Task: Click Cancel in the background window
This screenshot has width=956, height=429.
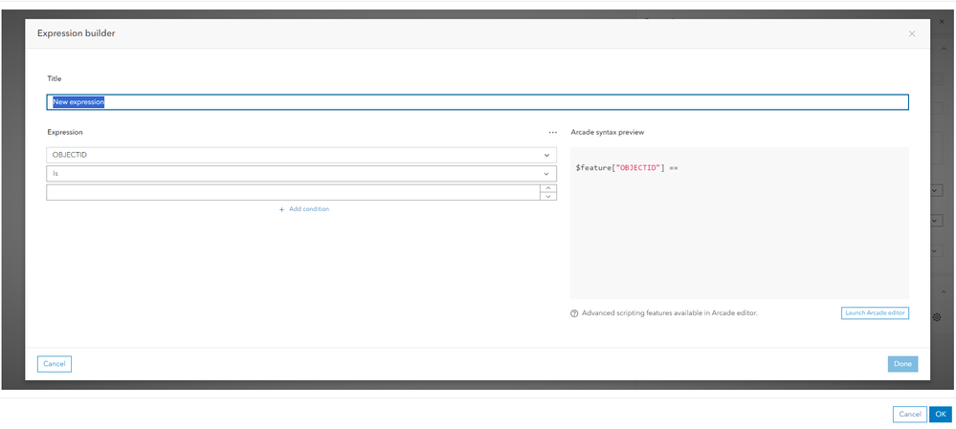Action: click(910, 415)
